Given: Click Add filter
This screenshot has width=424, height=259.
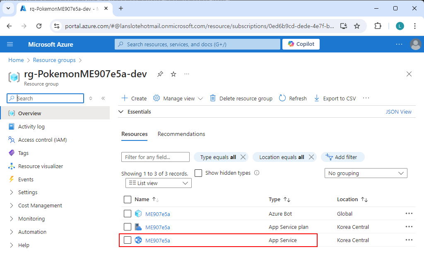Looking at the screenshot, I should (342, 157).
